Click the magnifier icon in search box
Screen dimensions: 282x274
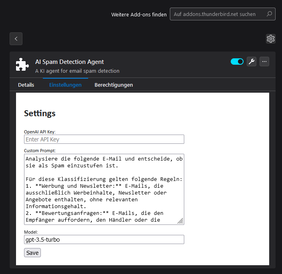270,14
